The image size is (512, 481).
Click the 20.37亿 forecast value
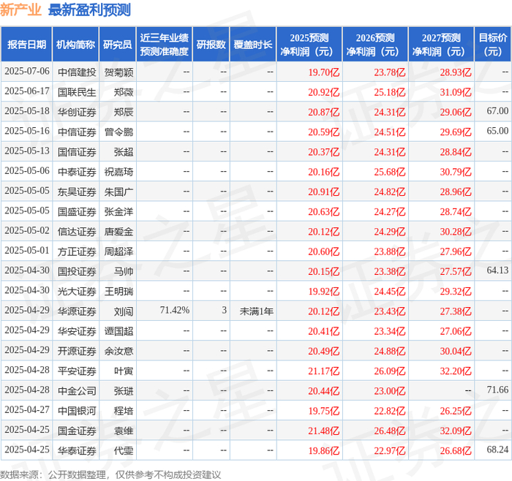(323, 152)
